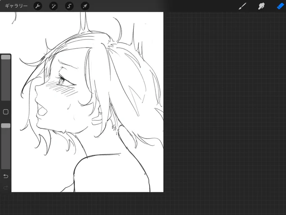Open the Adjustments magic wand menu
Screen dimensions: 286x215
click(53, 6)
